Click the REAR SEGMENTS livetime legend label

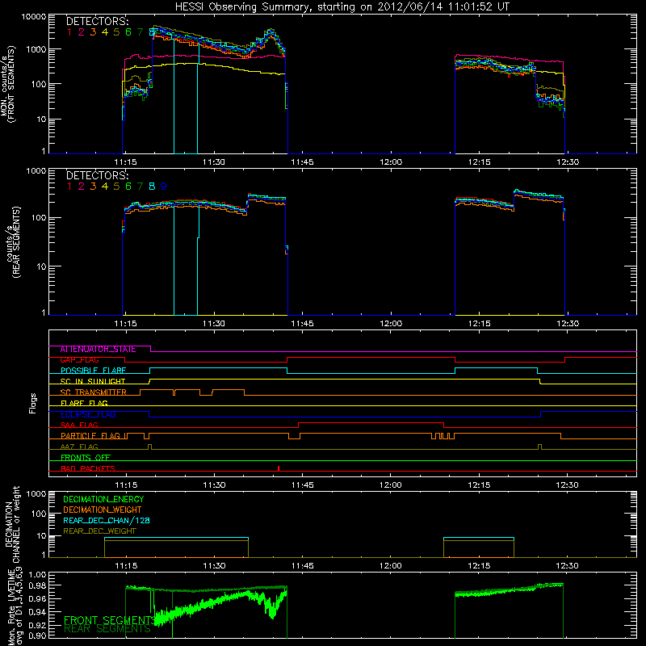(x=107, y=629)
